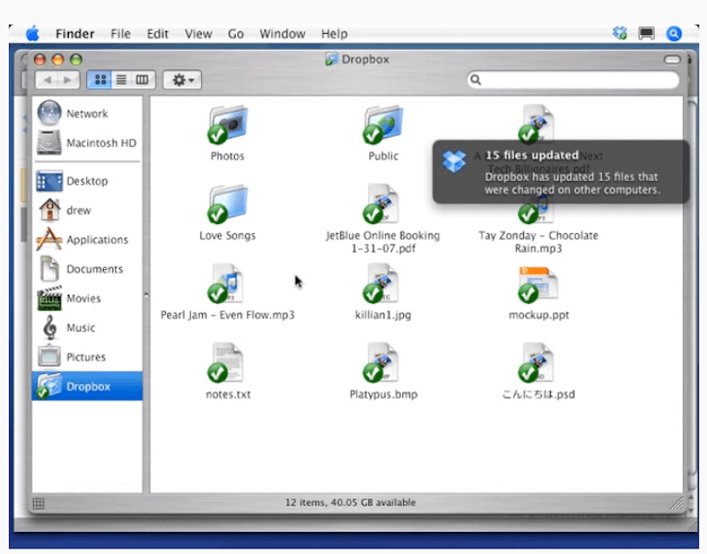Open the Edit menu
The image size is (707, 554).
(x=157, y=34)
